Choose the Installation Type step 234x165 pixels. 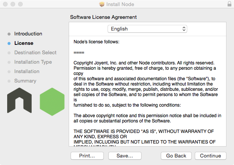(x=33, y=62)
